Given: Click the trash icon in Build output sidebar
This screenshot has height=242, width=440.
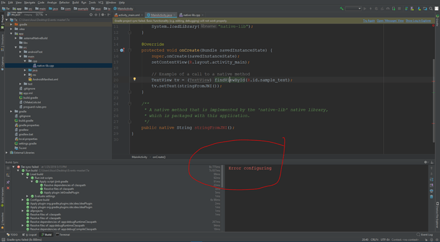Looking at the screenshot, I should (432, 197).
